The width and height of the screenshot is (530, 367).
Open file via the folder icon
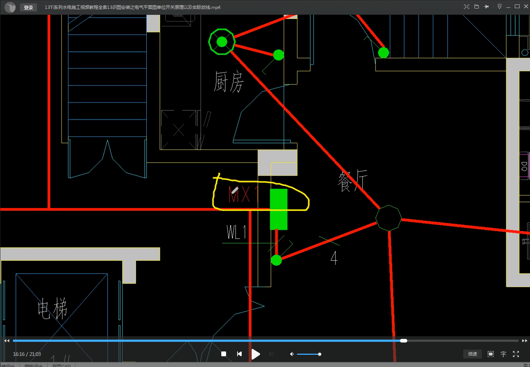coord(477,7)
